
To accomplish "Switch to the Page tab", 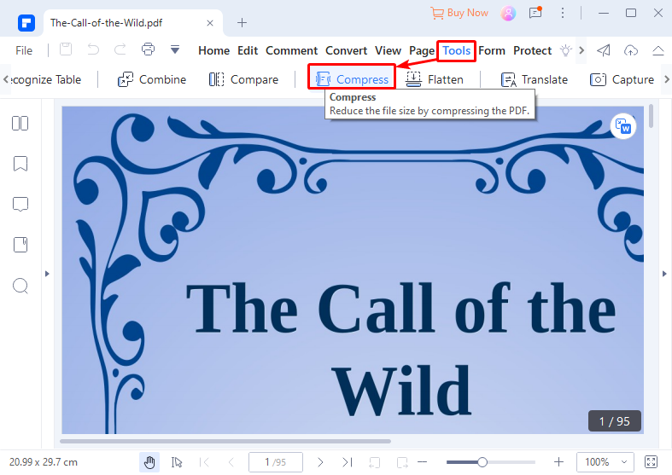I will click(x=422, y=51).
